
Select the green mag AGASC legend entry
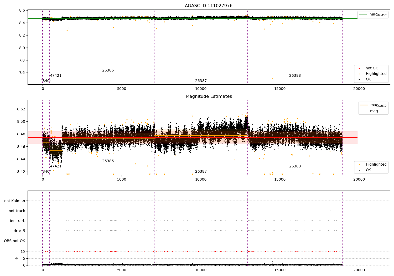tap(373, 14)
